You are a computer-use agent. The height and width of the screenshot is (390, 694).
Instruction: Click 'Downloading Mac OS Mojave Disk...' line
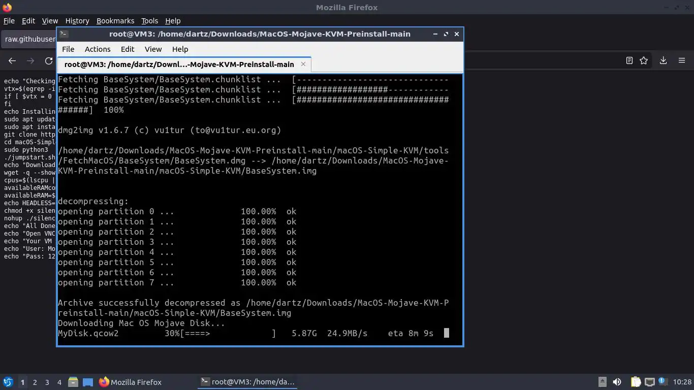pos(141,323)
